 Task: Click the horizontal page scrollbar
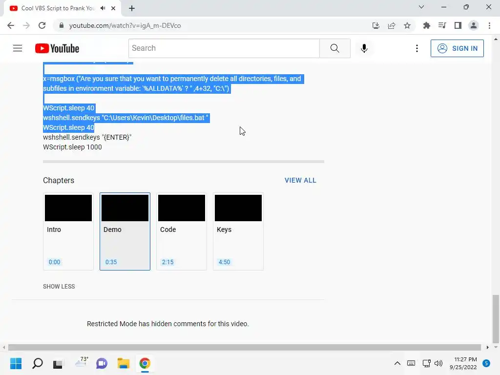[x=245, y=347]
